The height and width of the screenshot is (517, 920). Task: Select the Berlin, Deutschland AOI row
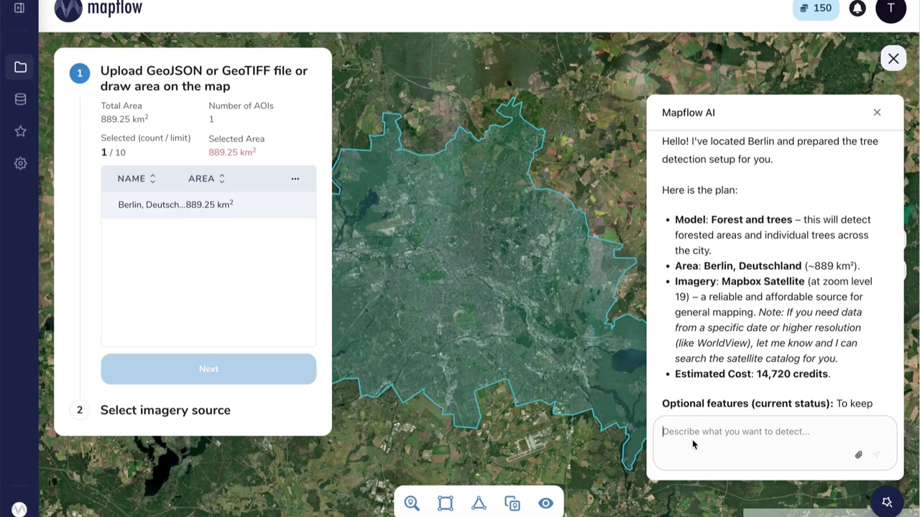pos(208,205)
